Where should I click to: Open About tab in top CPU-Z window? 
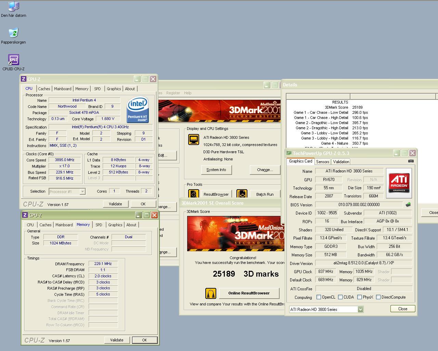[130, 89]
